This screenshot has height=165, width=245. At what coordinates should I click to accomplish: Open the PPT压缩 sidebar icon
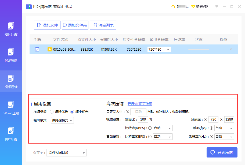click(x=11, y=131)
